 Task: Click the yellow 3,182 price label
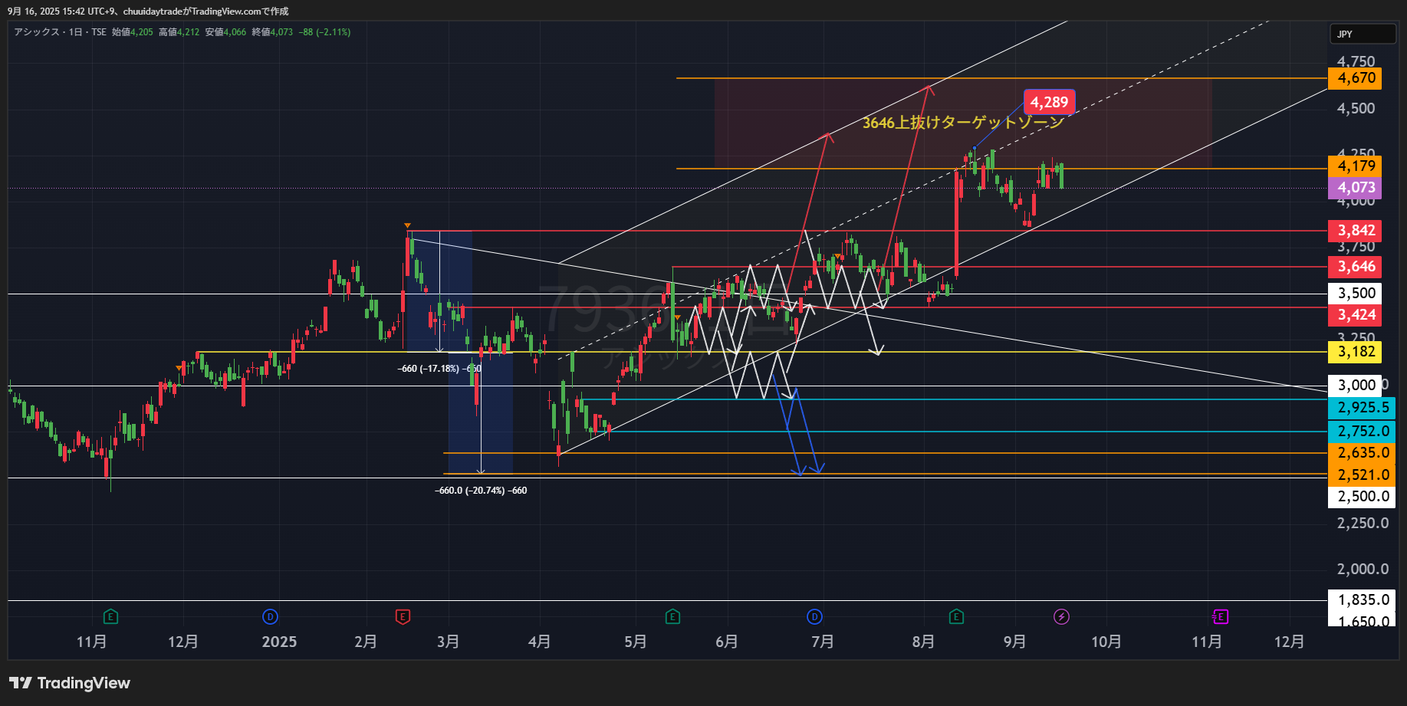tap(1356, 352)
